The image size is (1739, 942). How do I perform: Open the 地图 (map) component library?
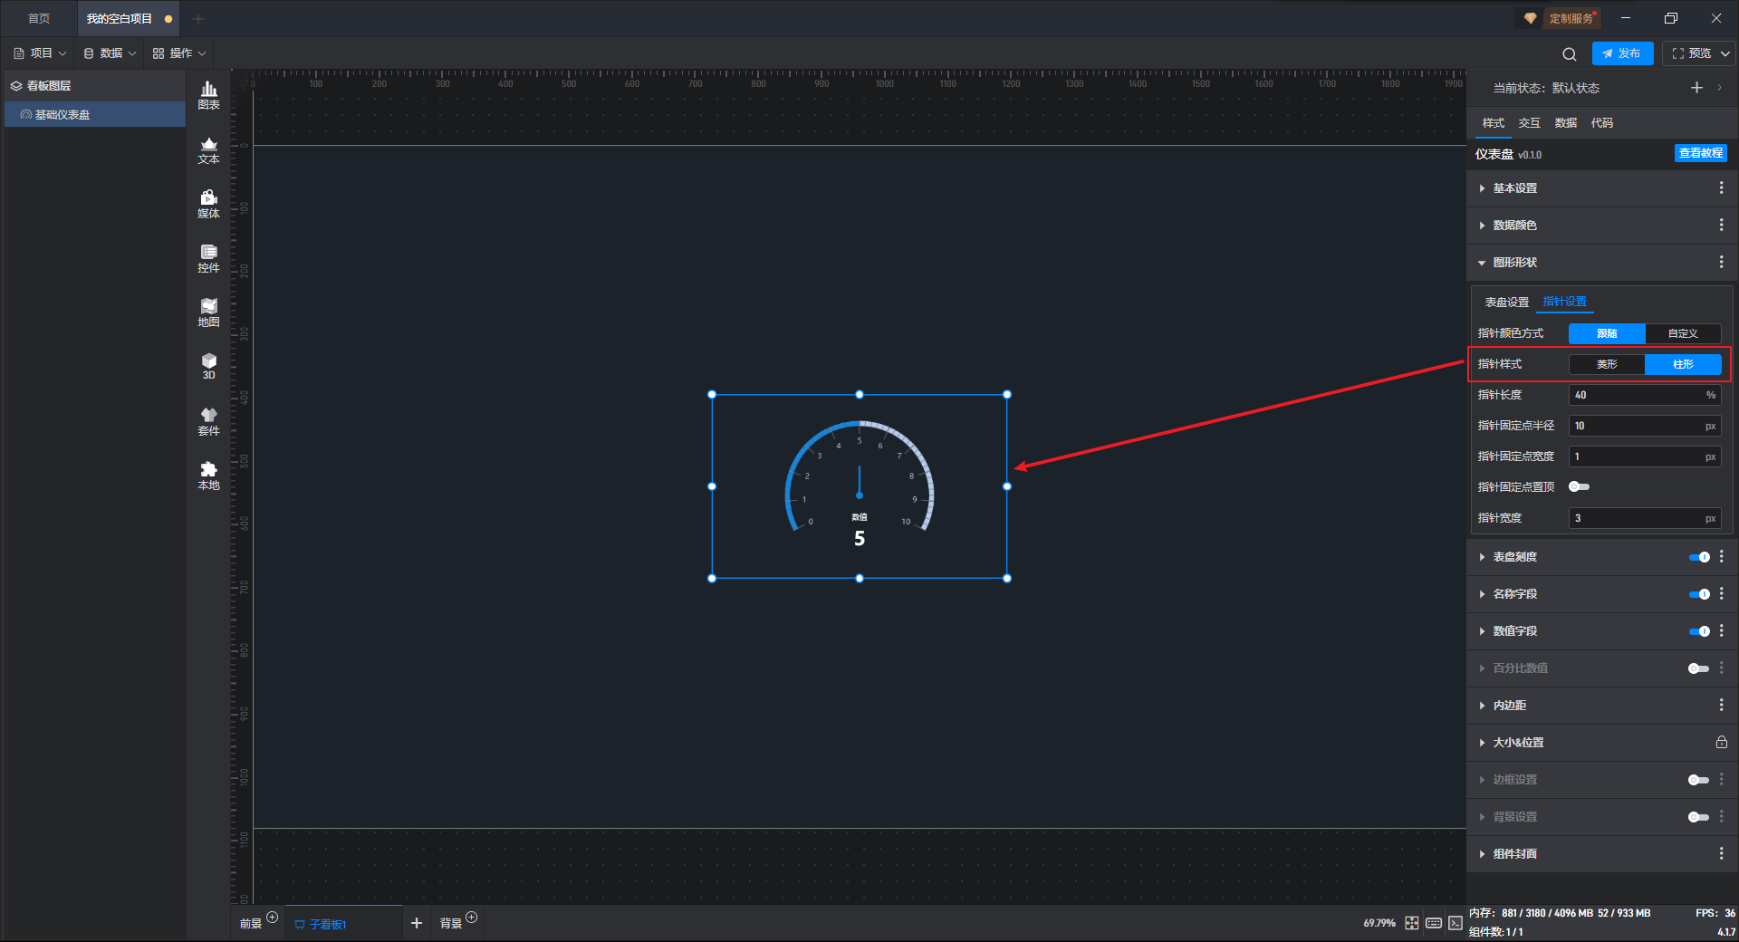coord(208,312)
